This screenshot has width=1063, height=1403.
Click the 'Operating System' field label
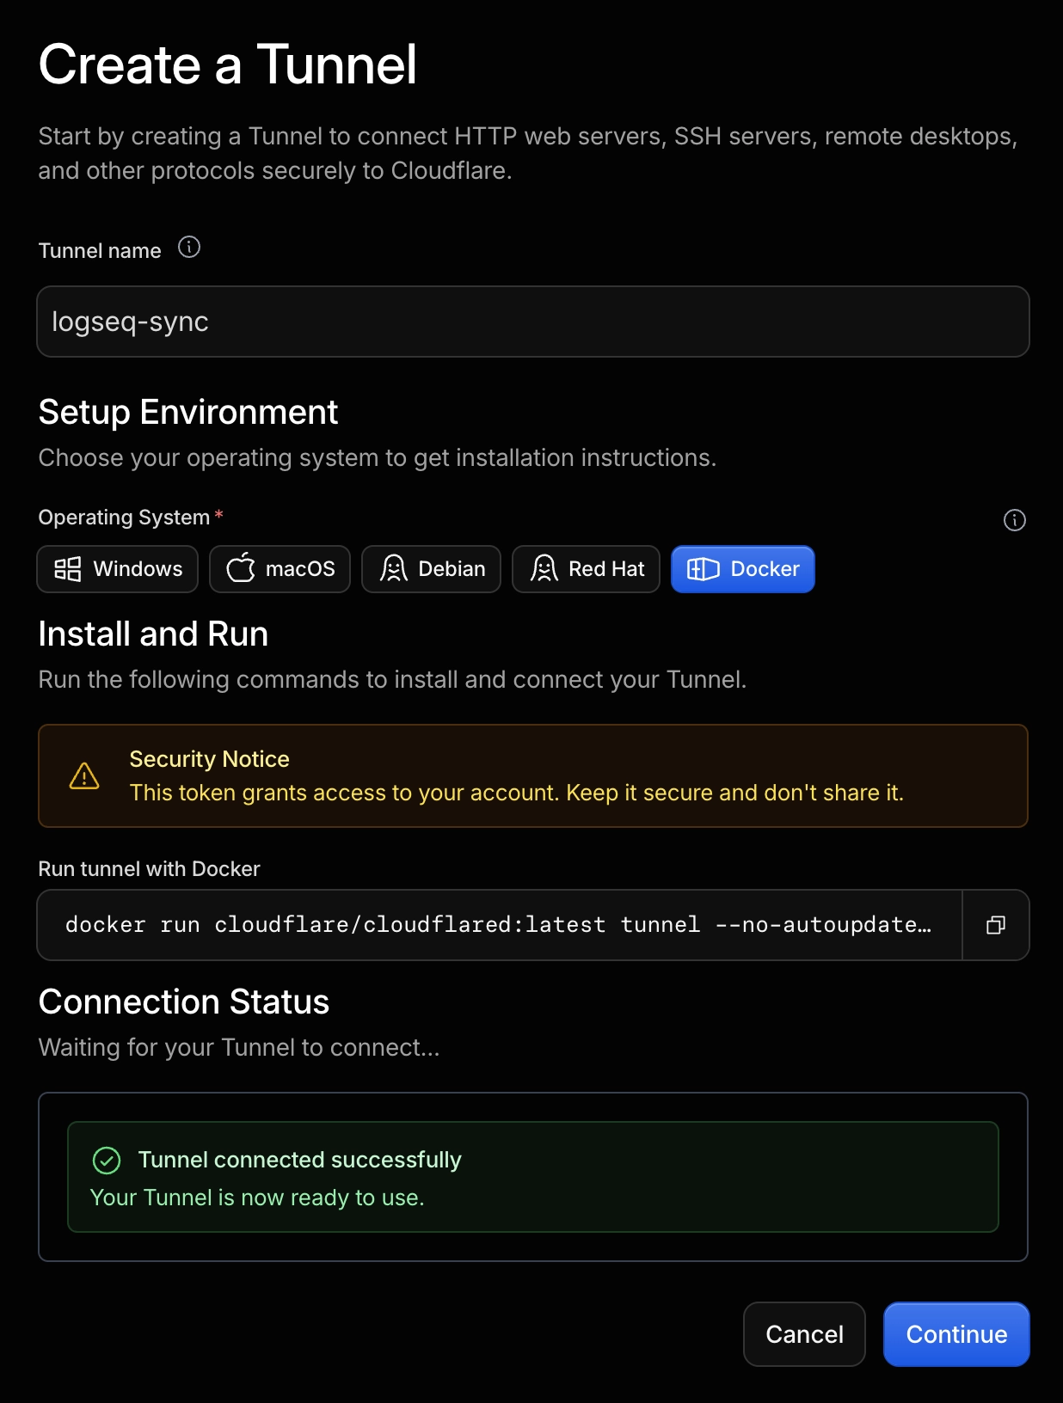click(x=125, y=518)
